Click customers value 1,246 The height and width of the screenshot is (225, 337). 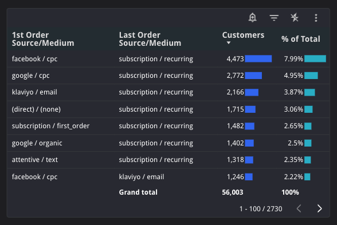point(236,177)
